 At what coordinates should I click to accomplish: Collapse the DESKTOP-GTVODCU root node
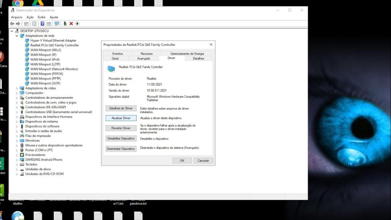pyautogui.click(x=12, y=31)
